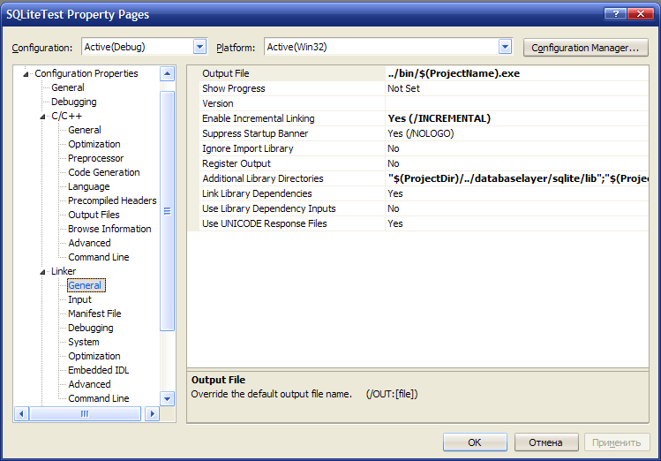The width and height of the screenshot is (661, 461).
Task: Click the tree vertical scrollbar thumb
Action: coord(168,211)
